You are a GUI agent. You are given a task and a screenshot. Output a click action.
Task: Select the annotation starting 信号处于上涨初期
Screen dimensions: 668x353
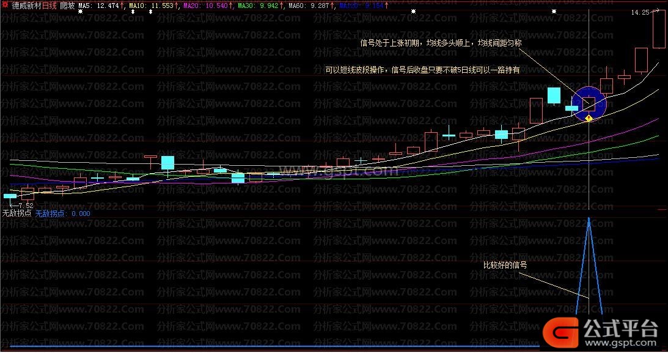click(441, 43)
